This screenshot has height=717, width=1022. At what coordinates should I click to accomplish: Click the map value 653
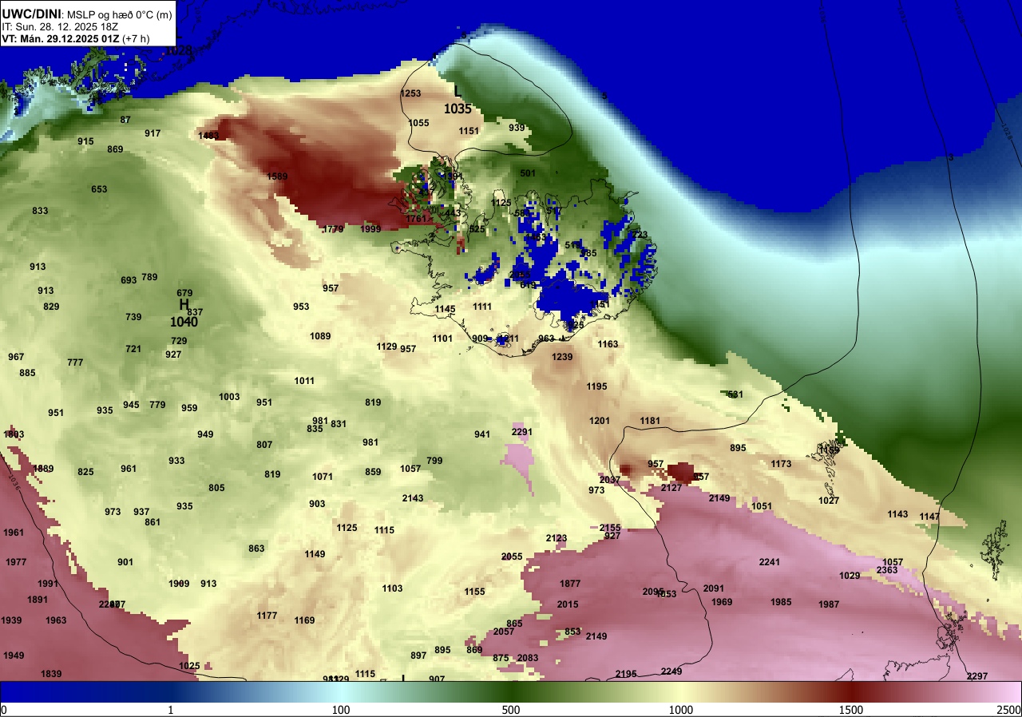[x=99, y=189]
